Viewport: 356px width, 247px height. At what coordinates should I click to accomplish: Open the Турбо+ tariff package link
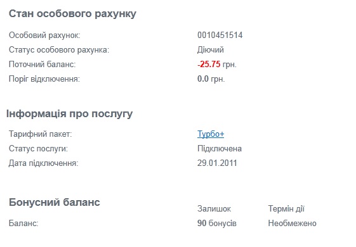211,134
